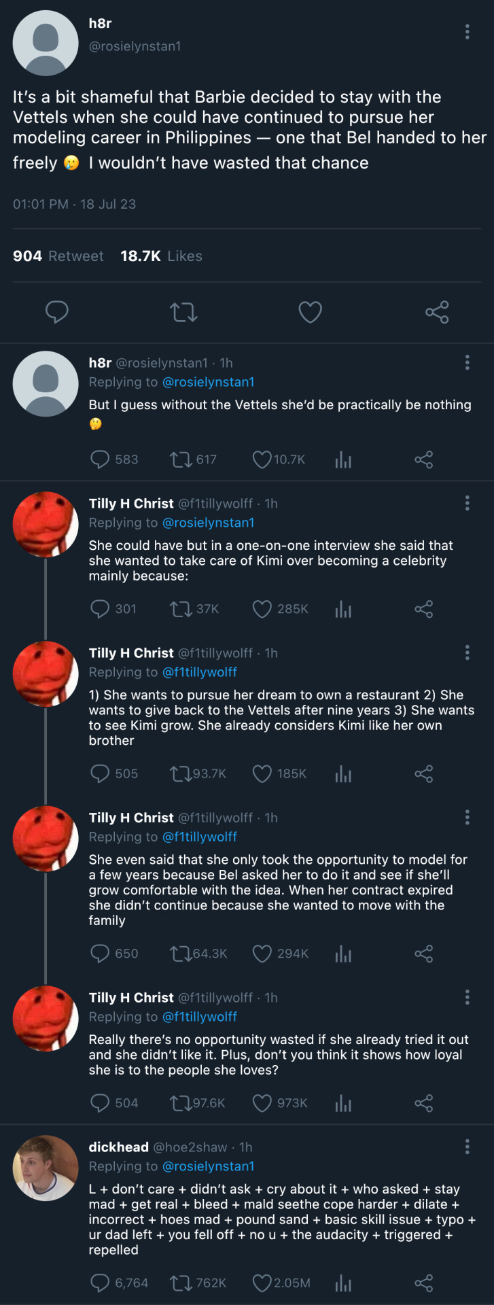494x1305 pixels.
Task: View analytics on h8r's follow-up reply
Action: click(x=343, y=460)
